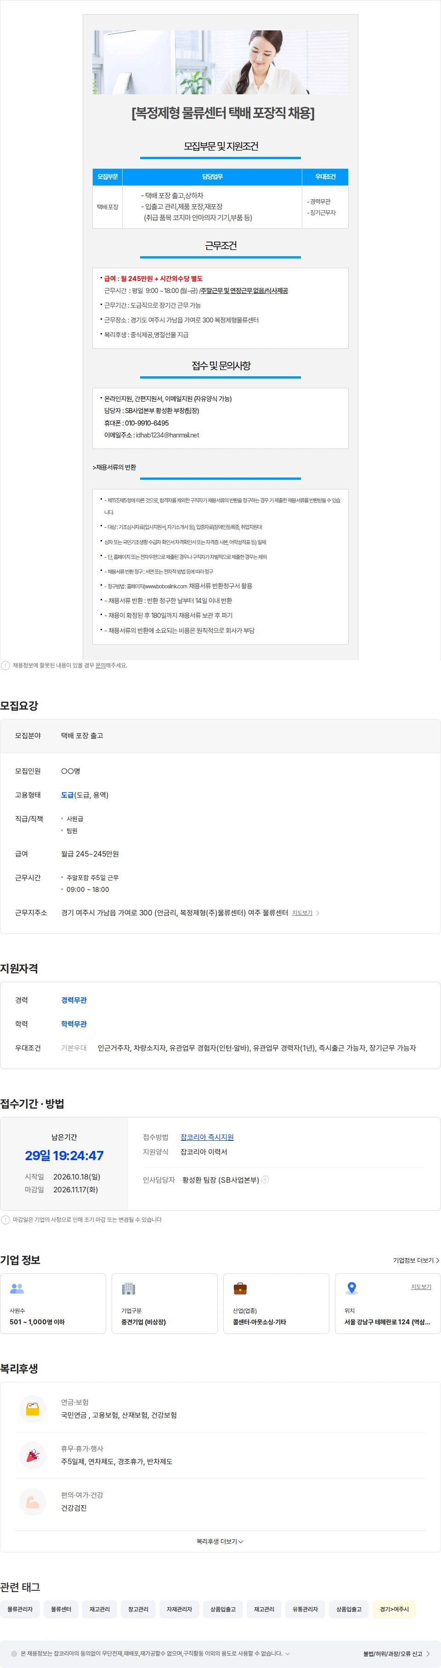The height and width of the screenshot is (1668, 441).
Task: Click the 위치 map pin icon
Action: pos(352,1288)
